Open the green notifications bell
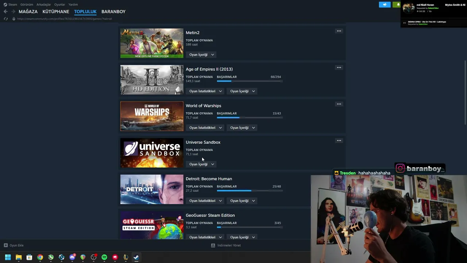This screenshot has width=467, height=263. 398,4
